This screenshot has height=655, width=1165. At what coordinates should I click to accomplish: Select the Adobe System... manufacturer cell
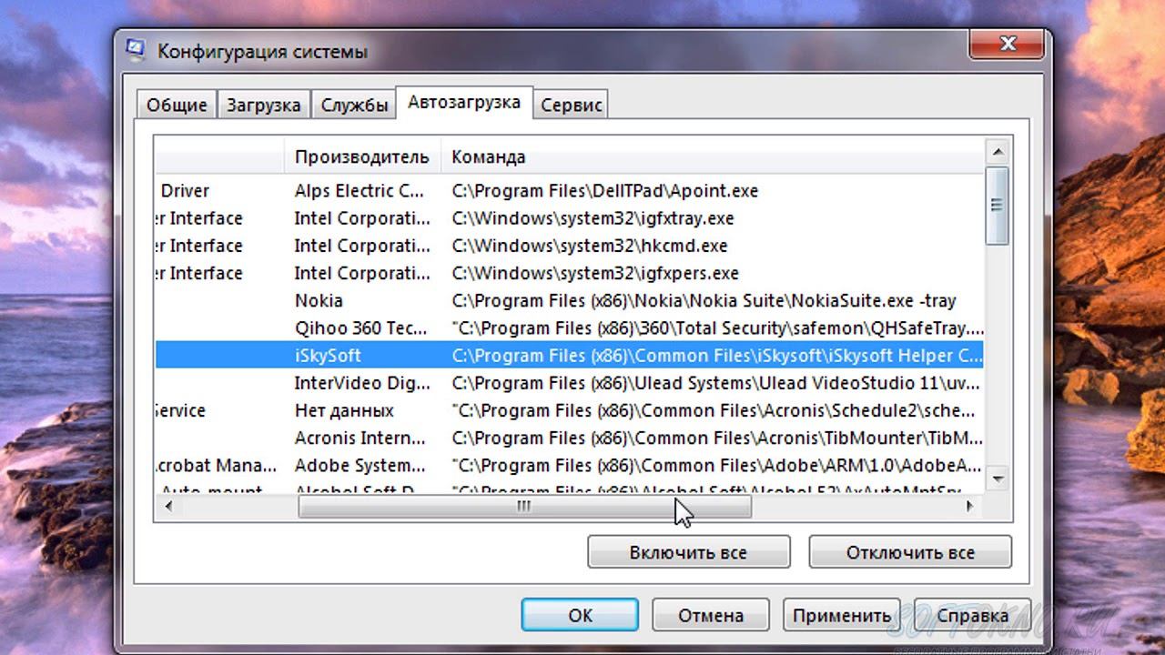point(361,465)
